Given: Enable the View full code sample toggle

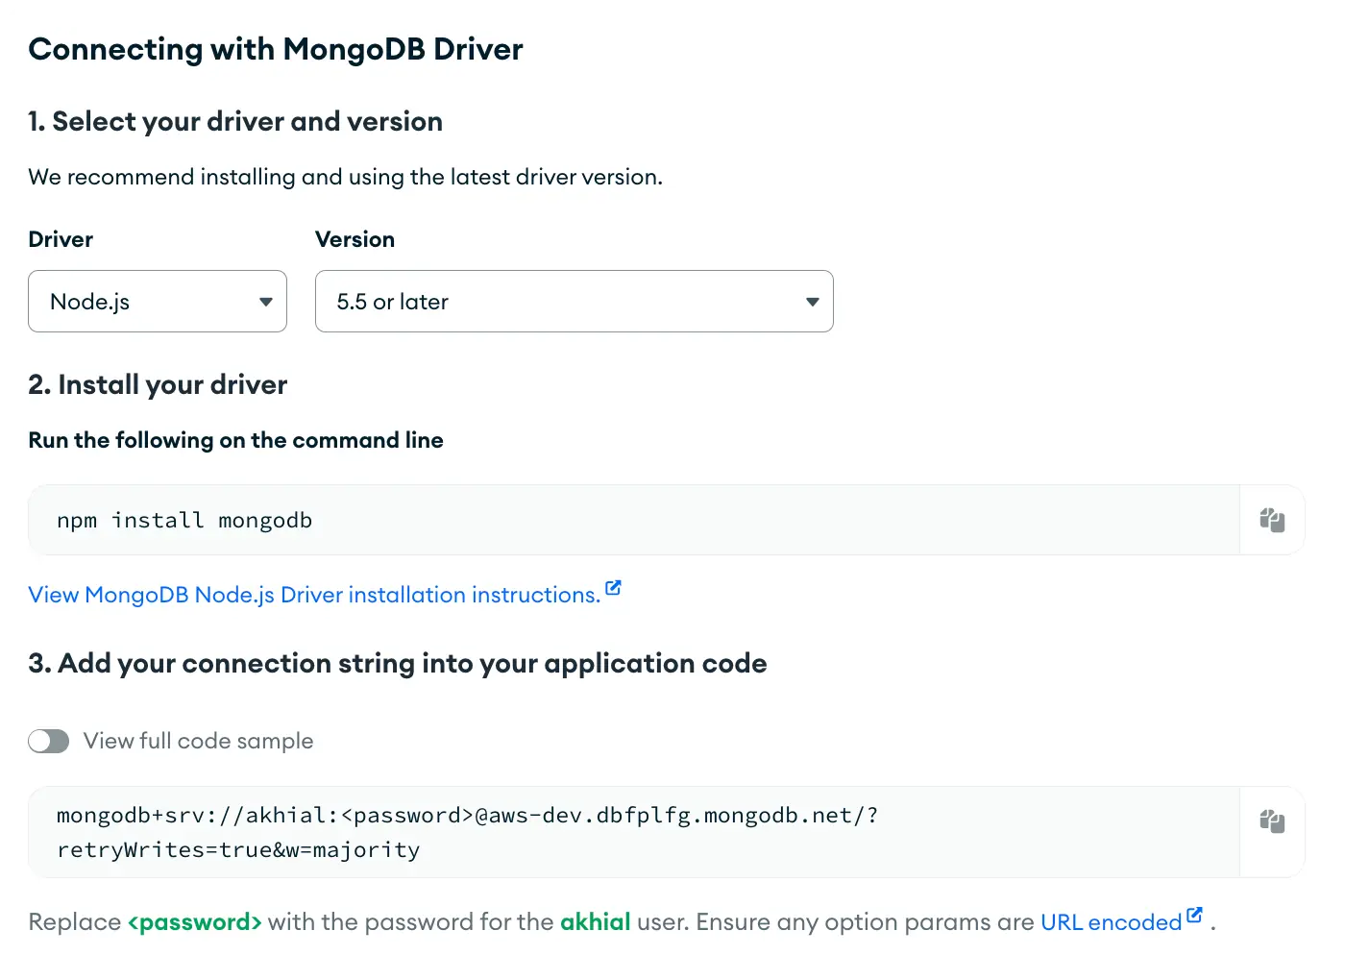Looking at the screenshot, I should [x=49, y=741].
